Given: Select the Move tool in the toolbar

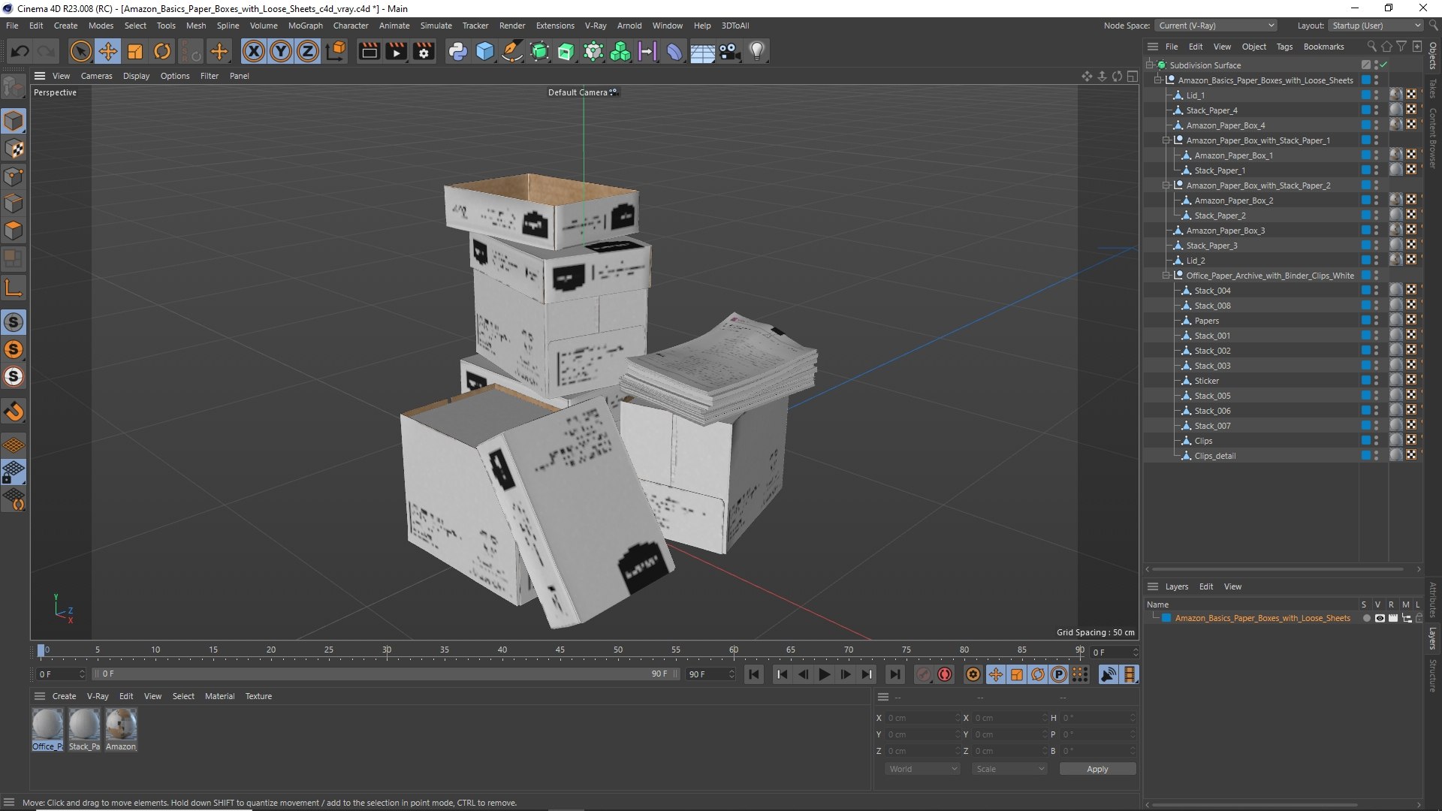Looking at the screenshot, I should pyautogui.click(x=108, y=51).
